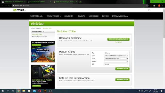Click the taskbar clock and date
Viewport: 165px width, 93px height.
(x=155, y=91)
